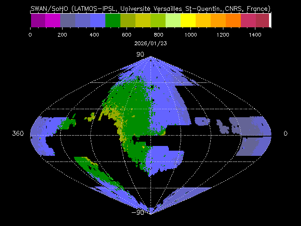Image resolution: width=301 pixels, height=226 pixels.
Task: Click the SWAN/SoHO title text
Action: (150, 8)
